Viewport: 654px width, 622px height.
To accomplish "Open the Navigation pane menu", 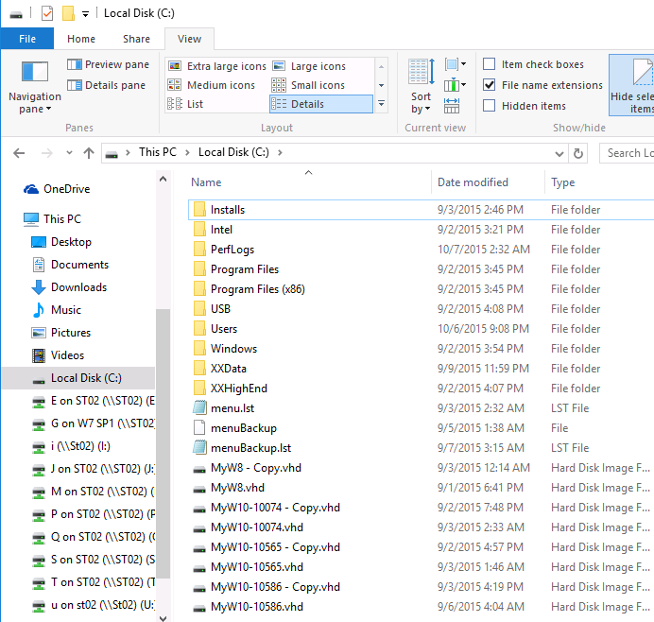I will pos(35,88).
